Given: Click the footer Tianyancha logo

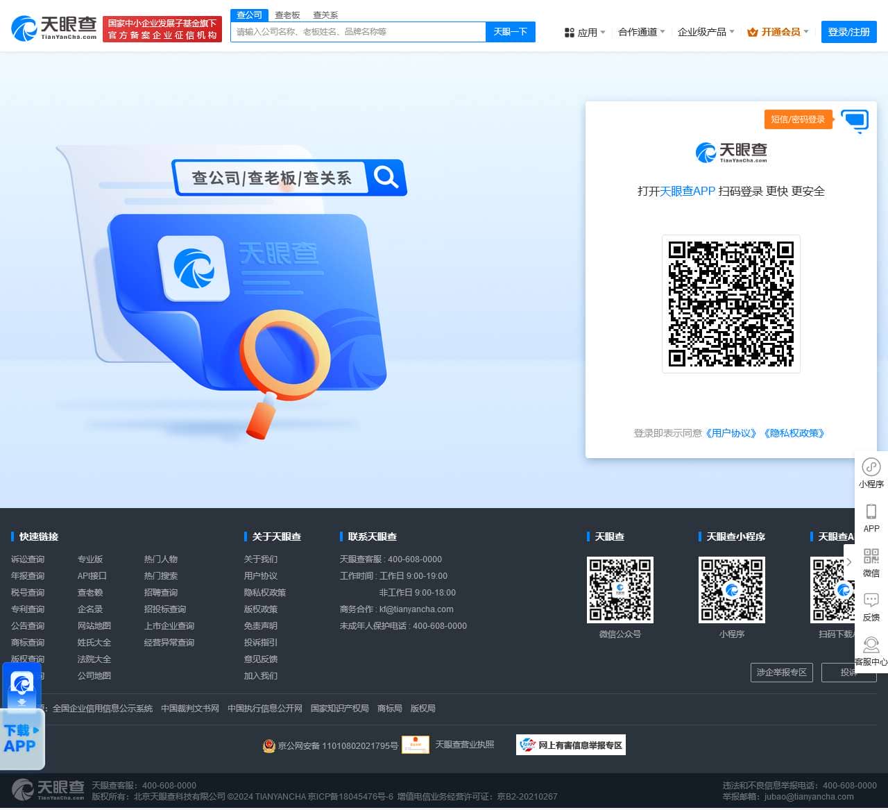Looking at the screenshot, I should coord(48,789).
